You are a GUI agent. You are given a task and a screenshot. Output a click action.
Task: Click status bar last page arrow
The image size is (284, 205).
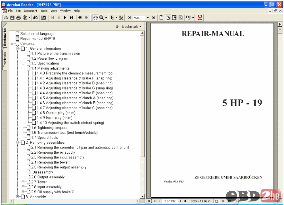pyautogui.click(x=185, y=201)
